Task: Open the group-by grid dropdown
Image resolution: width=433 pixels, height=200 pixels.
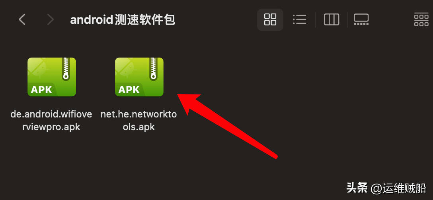Action: point(421,19)
